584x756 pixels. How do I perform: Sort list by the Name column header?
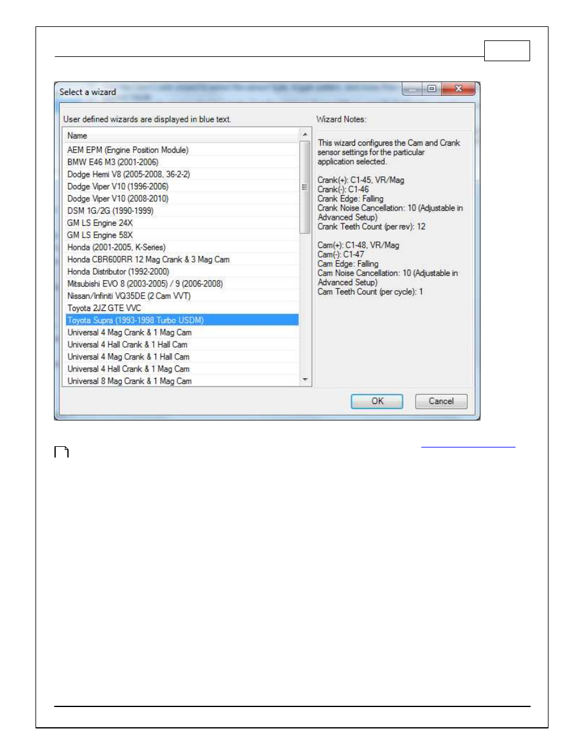[181, 135]
